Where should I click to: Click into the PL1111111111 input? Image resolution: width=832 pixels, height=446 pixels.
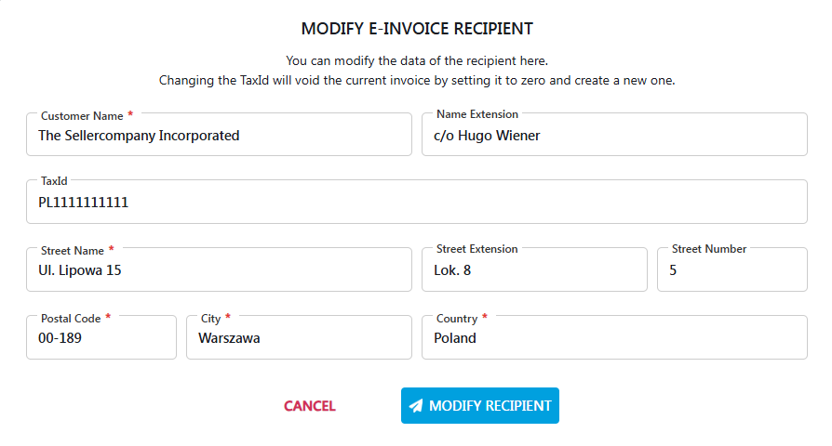pyautogui.click(x=416, y=203)
